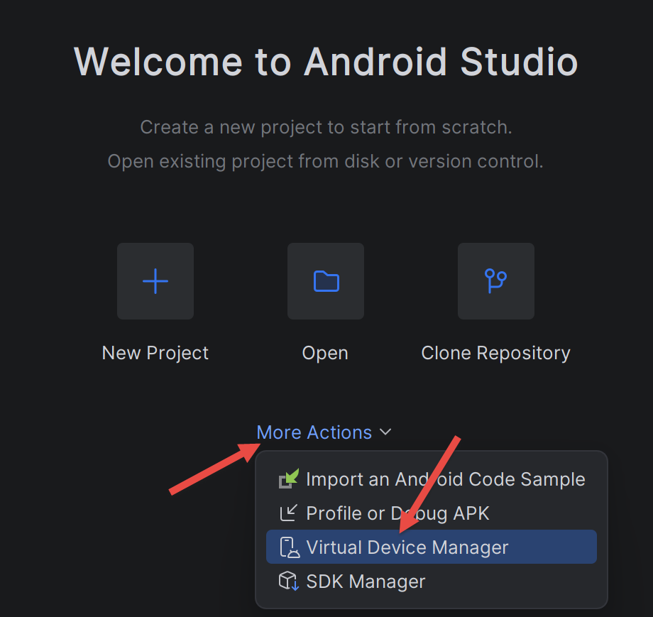Click the 'Create a new project' description text
653x617 pixels.
326,127
